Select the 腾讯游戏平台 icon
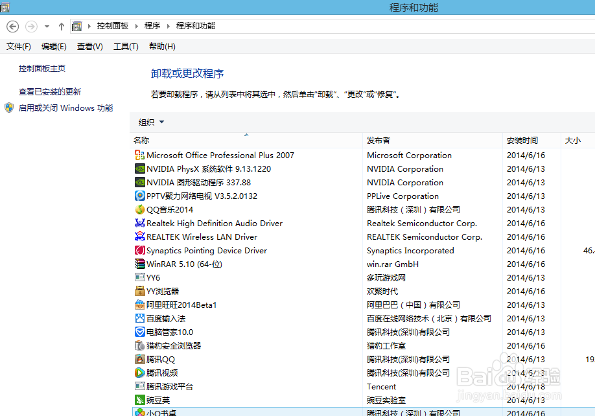 point(139,386)
